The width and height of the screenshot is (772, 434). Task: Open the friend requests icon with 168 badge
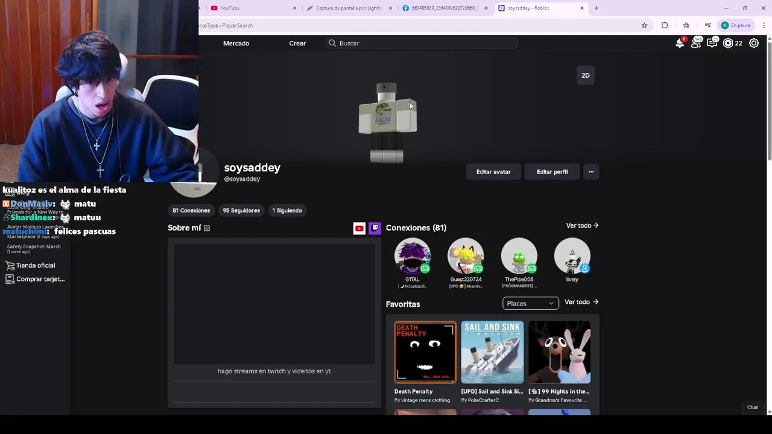click(x=696, y=43)
